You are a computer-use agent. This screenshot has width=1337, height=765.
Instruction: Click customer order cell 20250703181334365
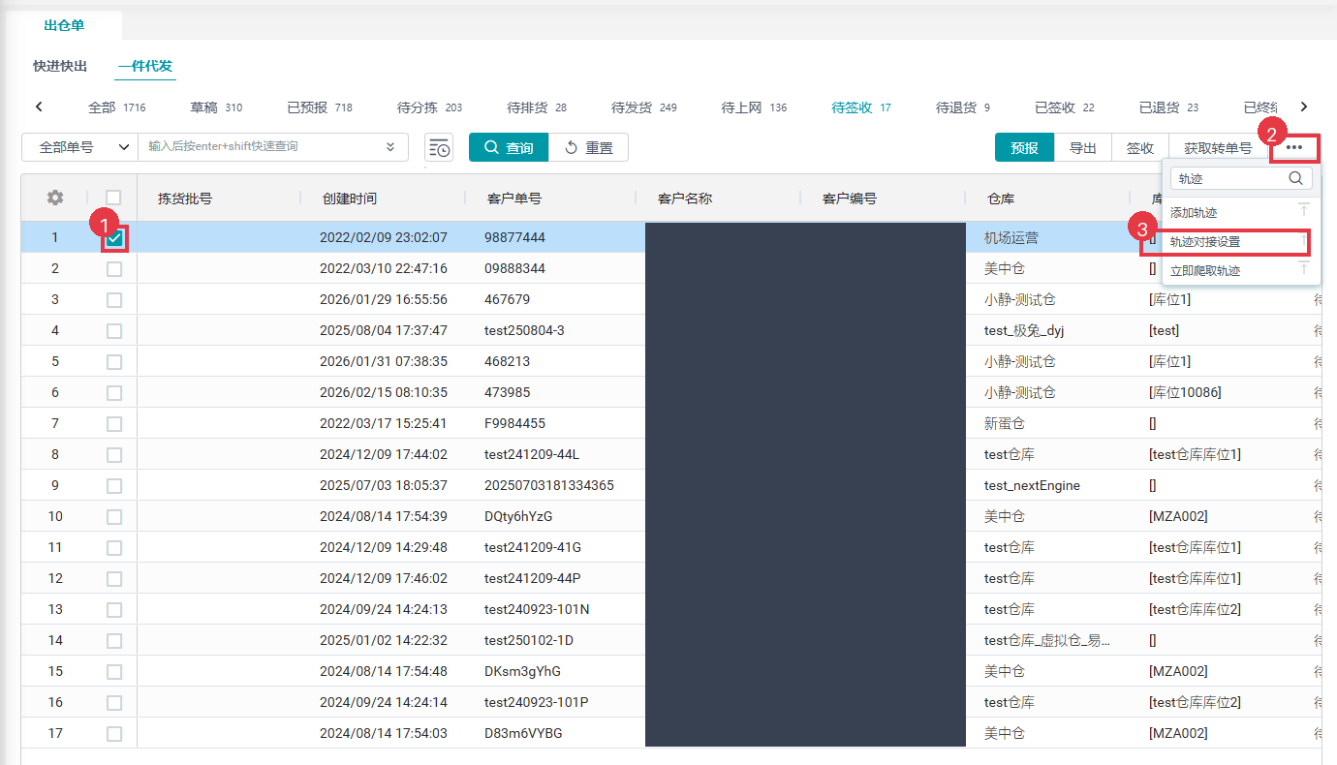(549, 485)
